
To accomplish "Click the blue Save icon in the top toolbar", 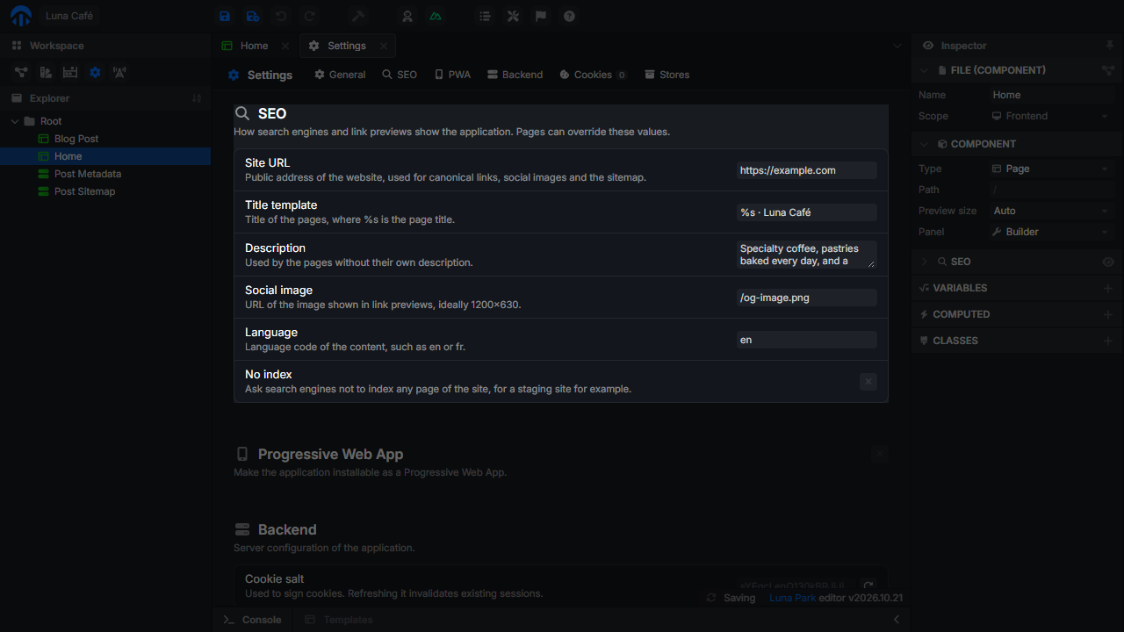I will click(x=225, y=16).
